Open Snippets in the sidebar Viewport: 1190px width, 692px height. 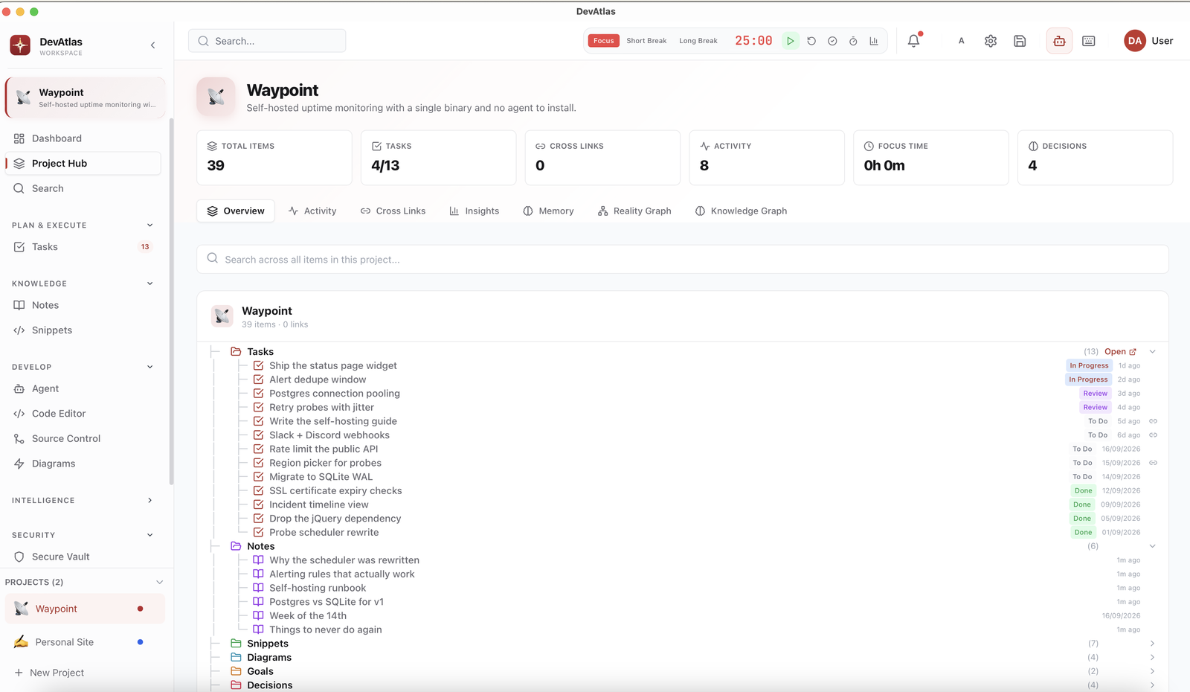point(83,330)
